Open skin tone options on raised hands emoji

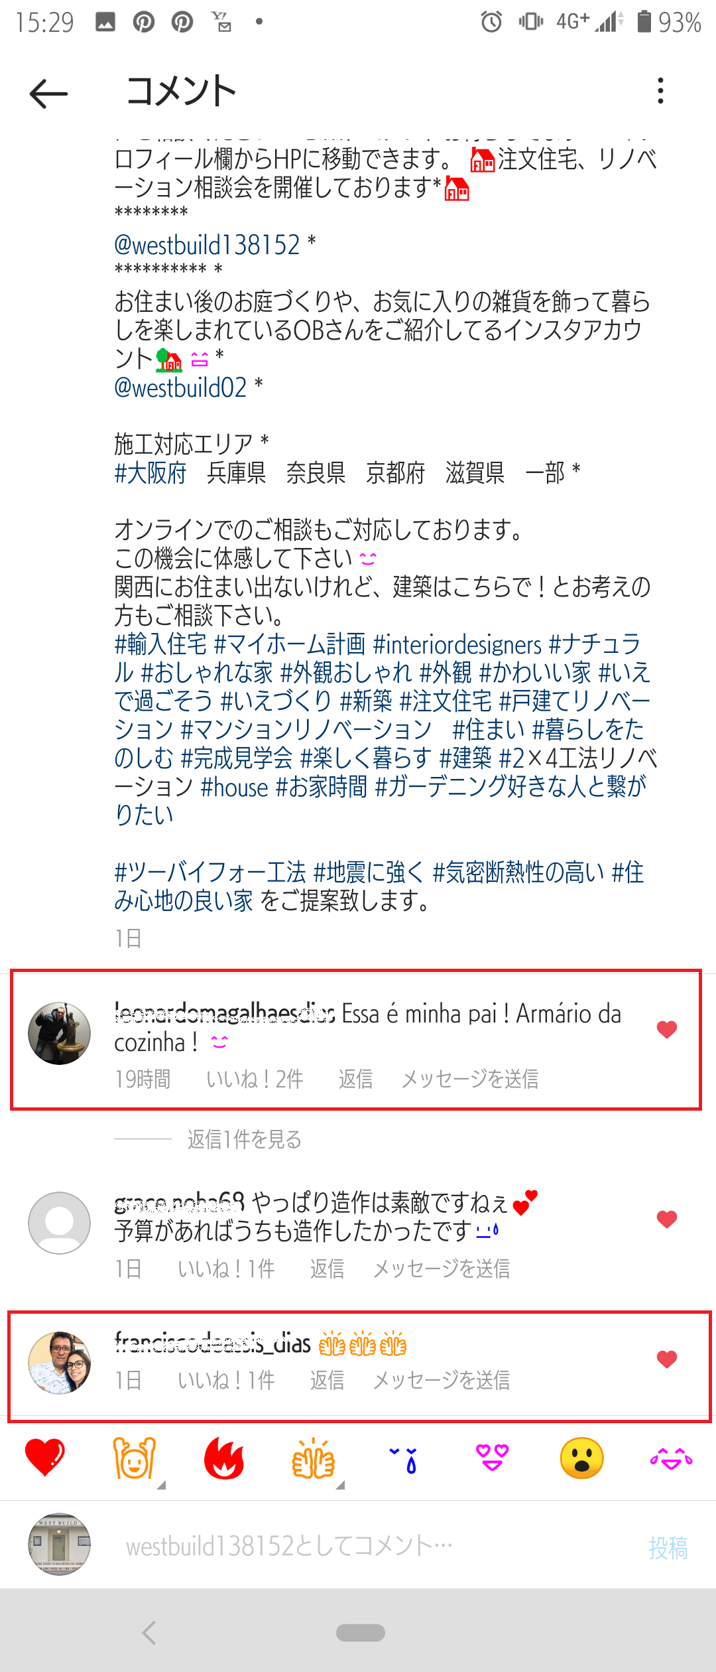point(161,1485)
